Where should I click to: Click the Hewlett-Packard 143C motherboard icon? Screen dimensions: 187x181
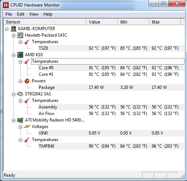pyautogui.click(x=20, y=35)
